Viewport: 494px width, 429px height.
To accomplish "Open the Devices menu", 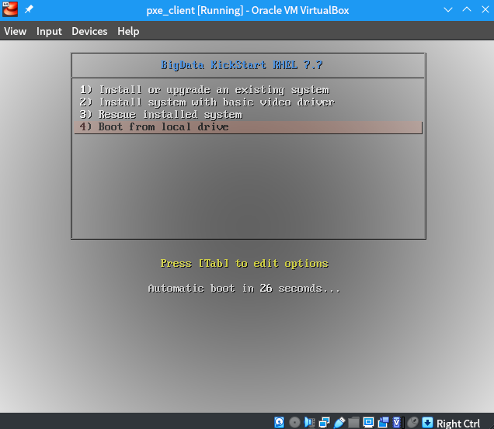I will [x=89, y=31].
